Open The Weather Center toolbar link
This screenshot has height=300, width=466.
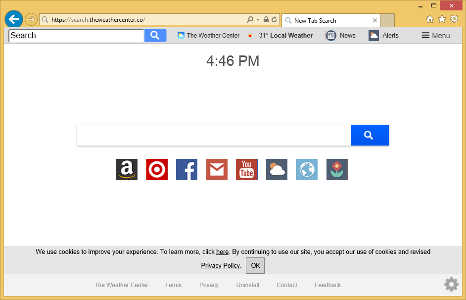point(208,35)
